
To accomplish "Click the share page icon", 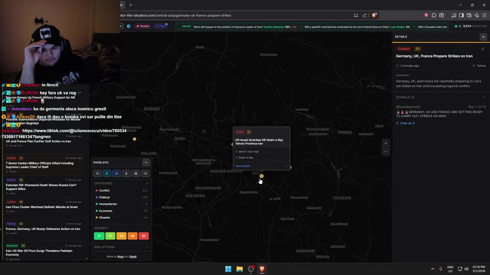I will pyautogui.click(x=364, y=15).
